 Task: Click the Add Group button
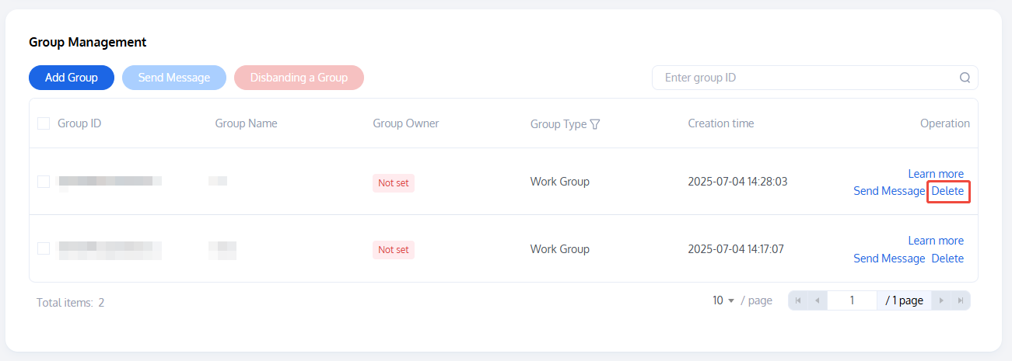pyautogui.click(x=72, y=78)
